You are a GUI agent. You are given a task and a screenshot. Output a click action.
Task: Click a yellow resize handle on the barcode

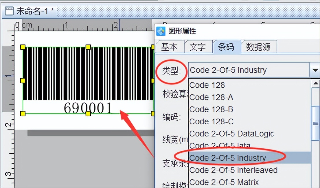(22, 47)
